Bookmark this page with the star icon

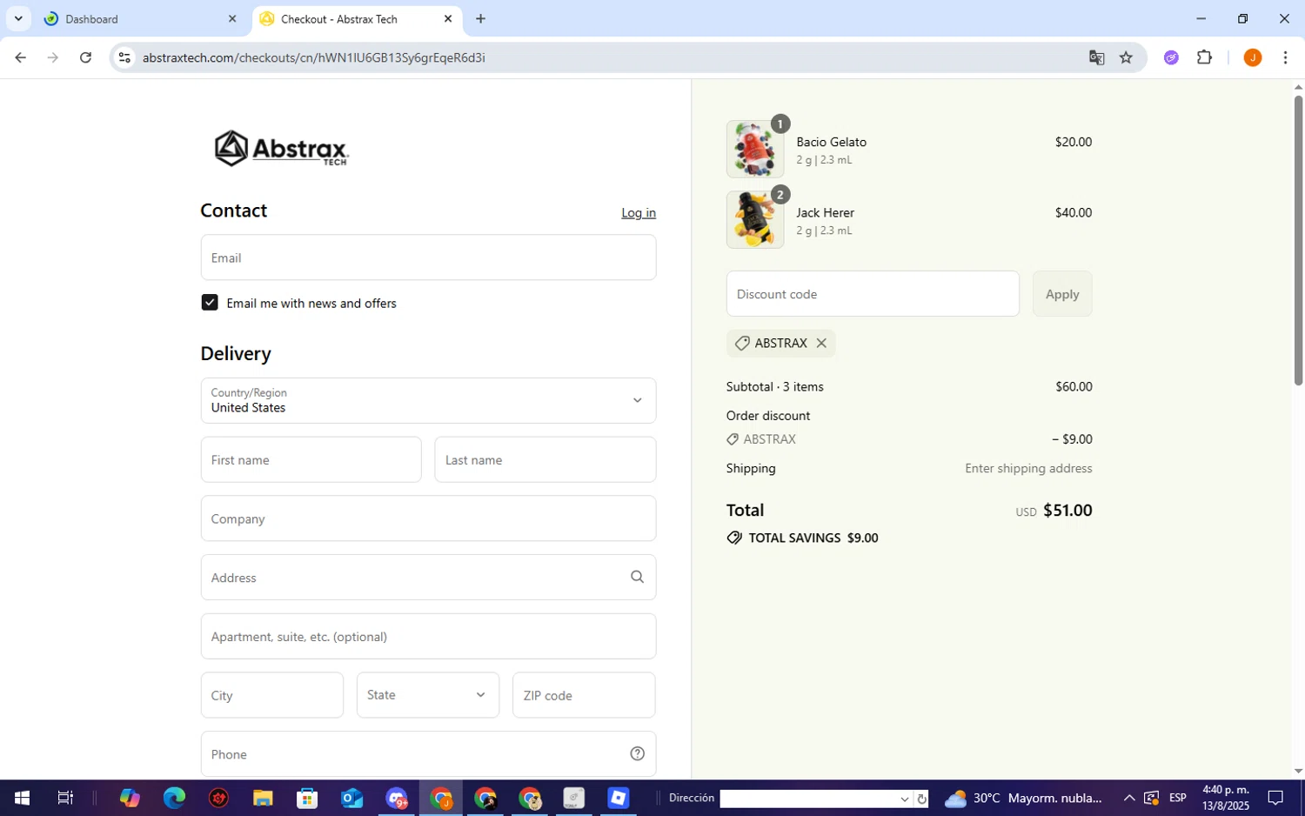point(1126,57)
